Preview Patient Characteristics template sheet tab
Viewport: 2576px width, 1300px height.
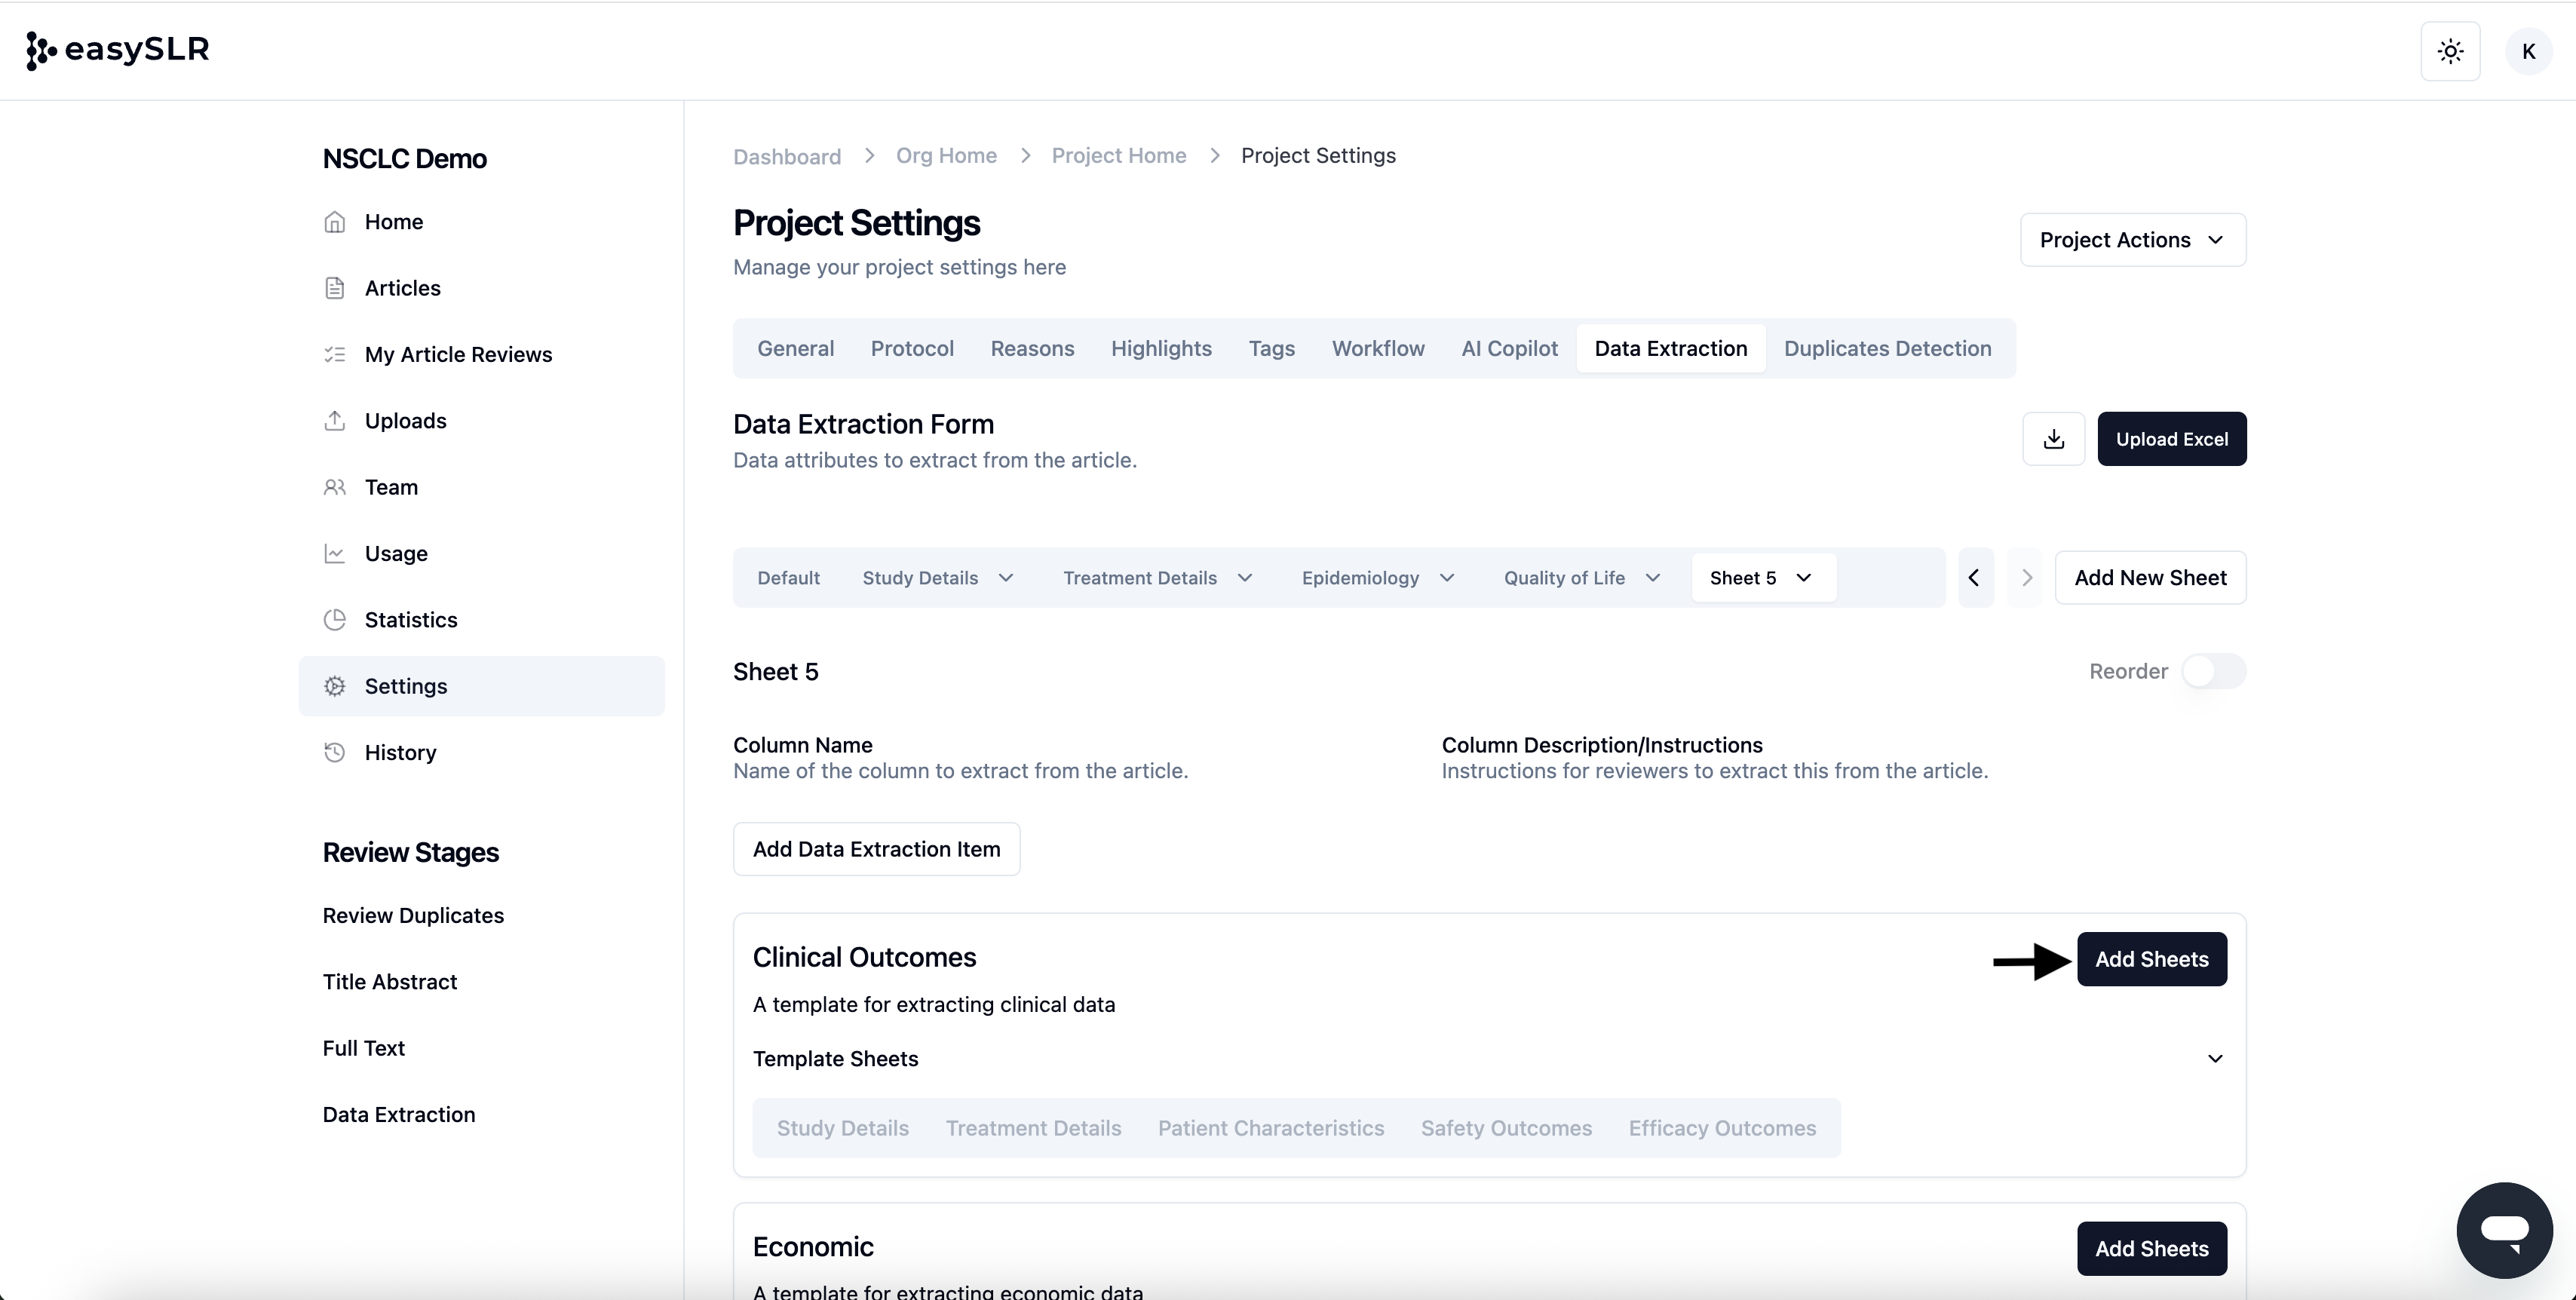tap(1270, 1128)
